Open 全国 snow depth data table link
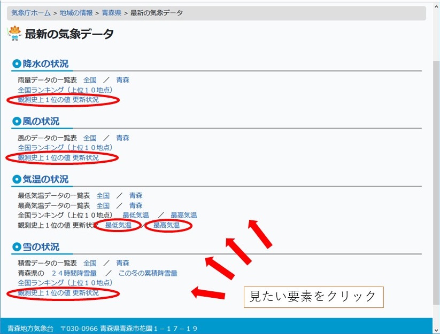 [x=90, y=263]
